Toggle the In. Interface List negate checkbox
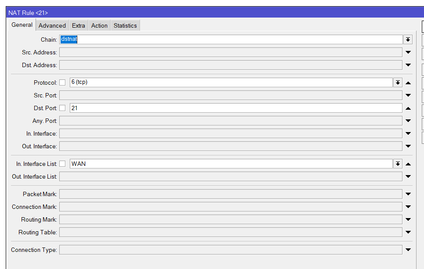 pos(62,164)
